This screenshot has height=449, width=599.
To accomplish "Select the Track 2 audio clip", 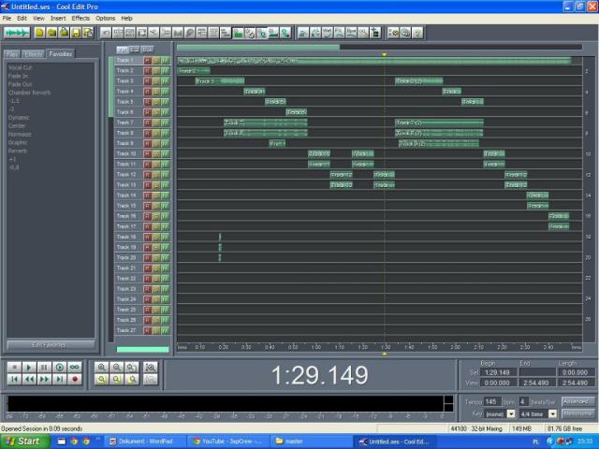I will pos(194,71).
